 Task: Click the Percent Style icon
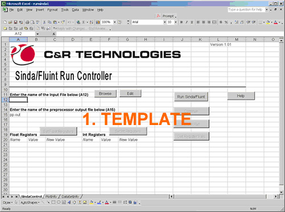226,22
